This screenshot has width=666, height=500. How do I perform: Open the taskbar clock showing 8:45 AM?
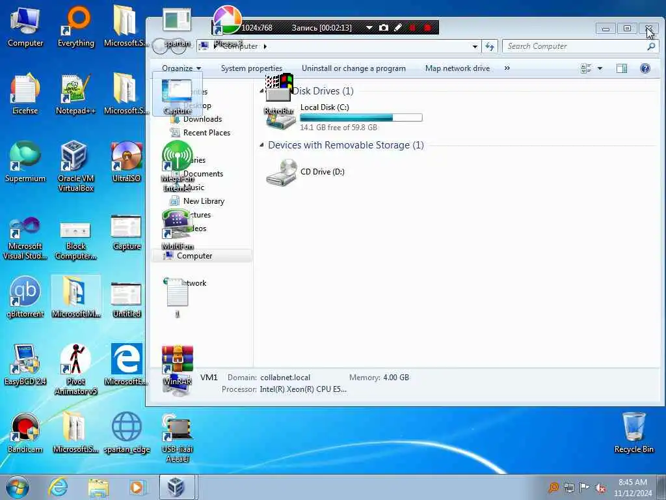[x=633, y=488]
